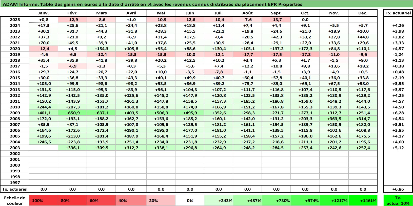Select the Mars column header
The height and width of the screenshot is (206, 413).
101,13
